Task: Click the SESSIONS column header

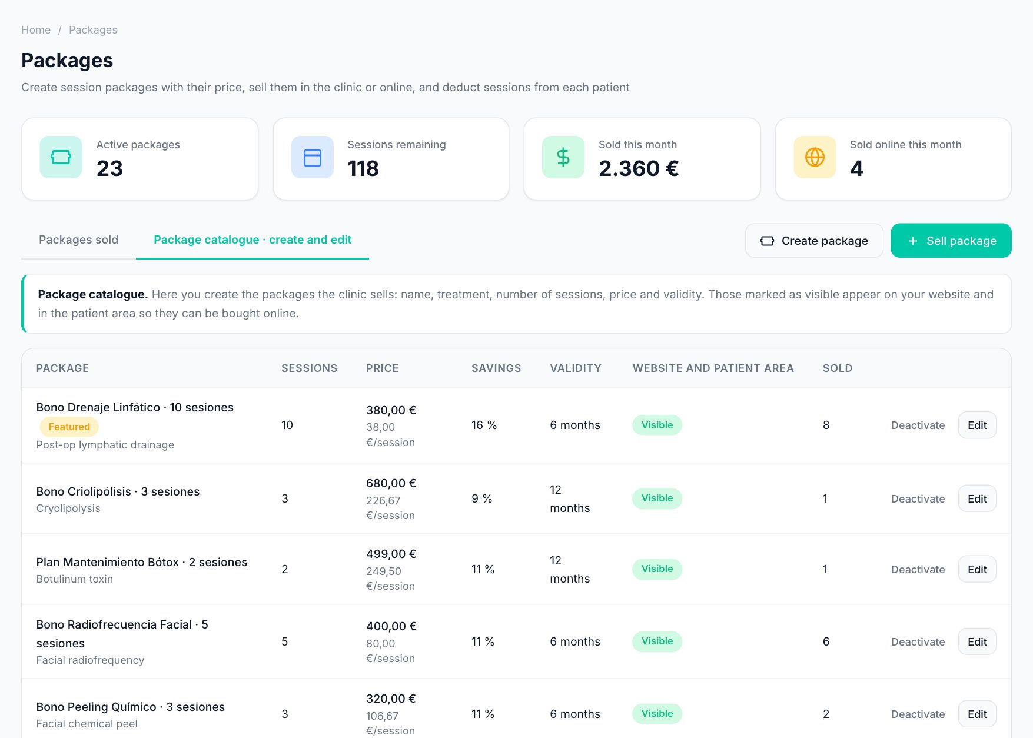Action: click(309, 368)
